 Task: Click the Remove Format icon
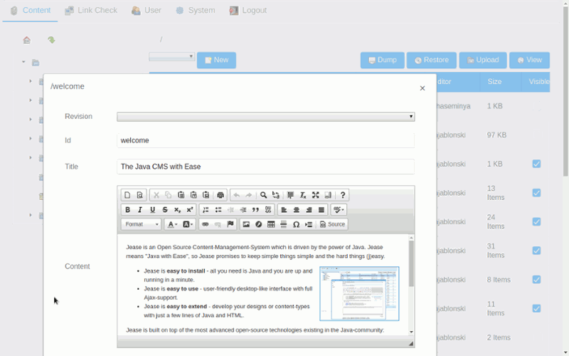point(303,195)
